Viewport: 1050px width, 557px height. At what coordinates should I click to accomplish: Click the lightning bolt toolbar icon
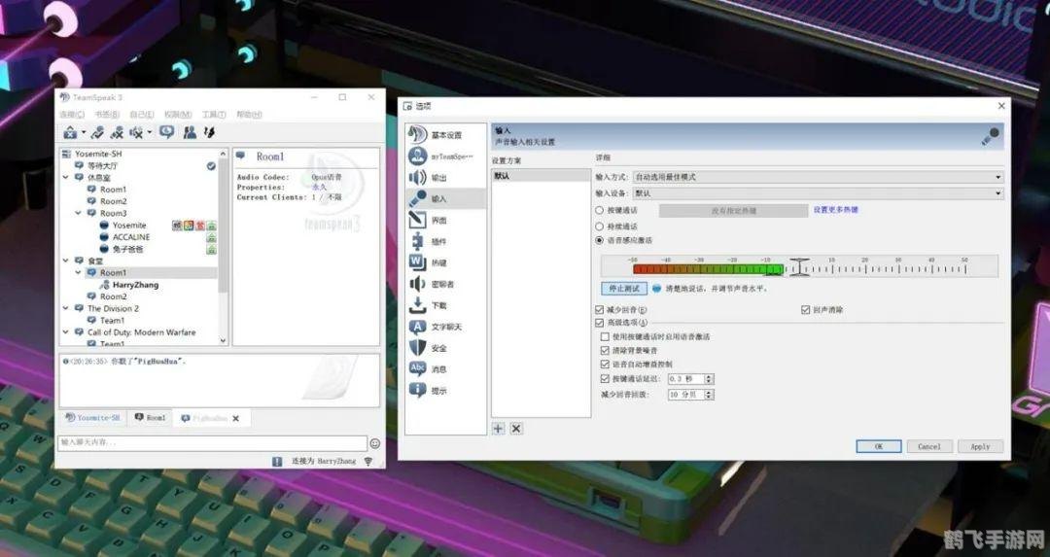[210, 132]
